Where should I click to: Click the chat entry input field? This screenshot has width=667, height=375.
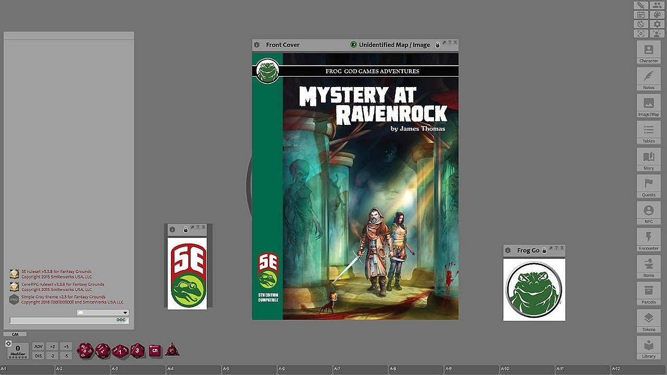coord(63,320)
